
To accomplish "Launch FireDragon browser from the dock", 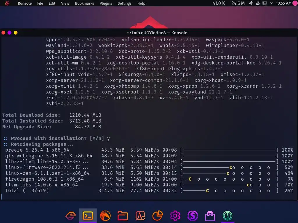I will pos(105,216).
